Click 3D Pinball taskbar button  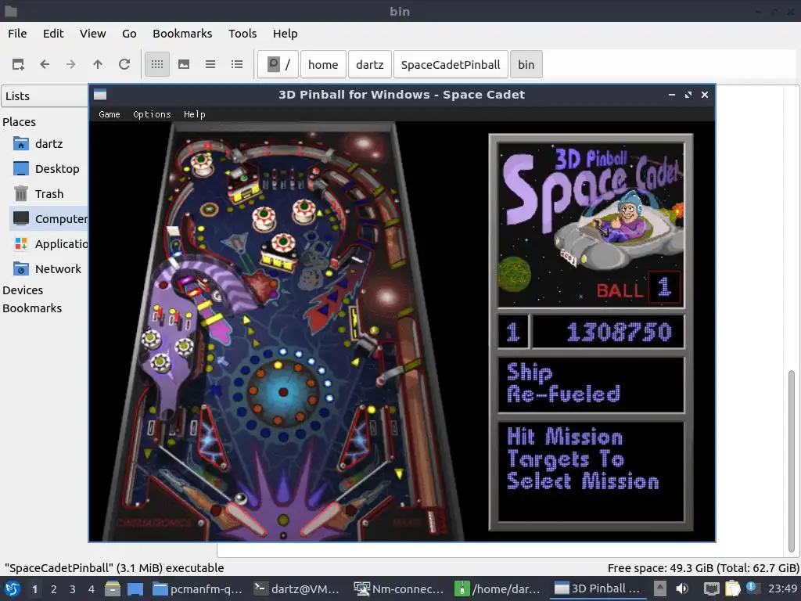[598, 589]
